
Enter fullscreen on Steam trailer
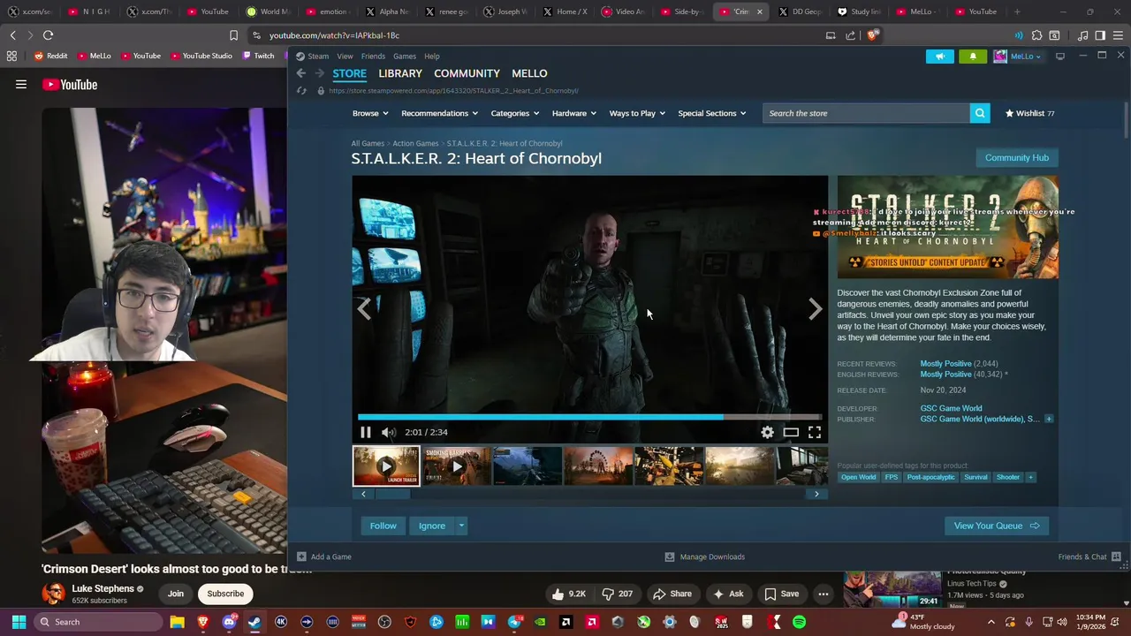[x=814, y=432]
